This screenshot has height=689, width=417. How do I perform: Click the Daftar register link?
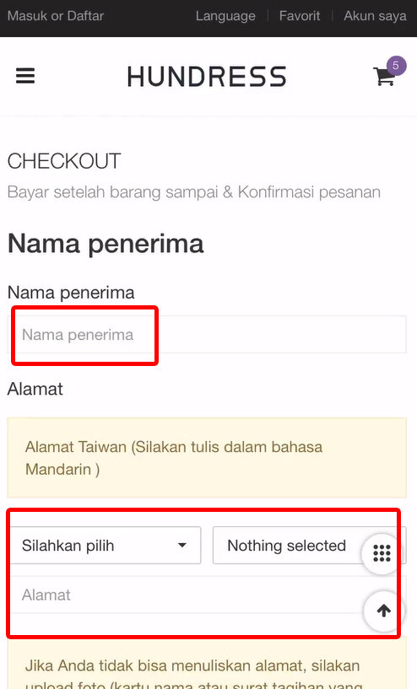[86, 16]
